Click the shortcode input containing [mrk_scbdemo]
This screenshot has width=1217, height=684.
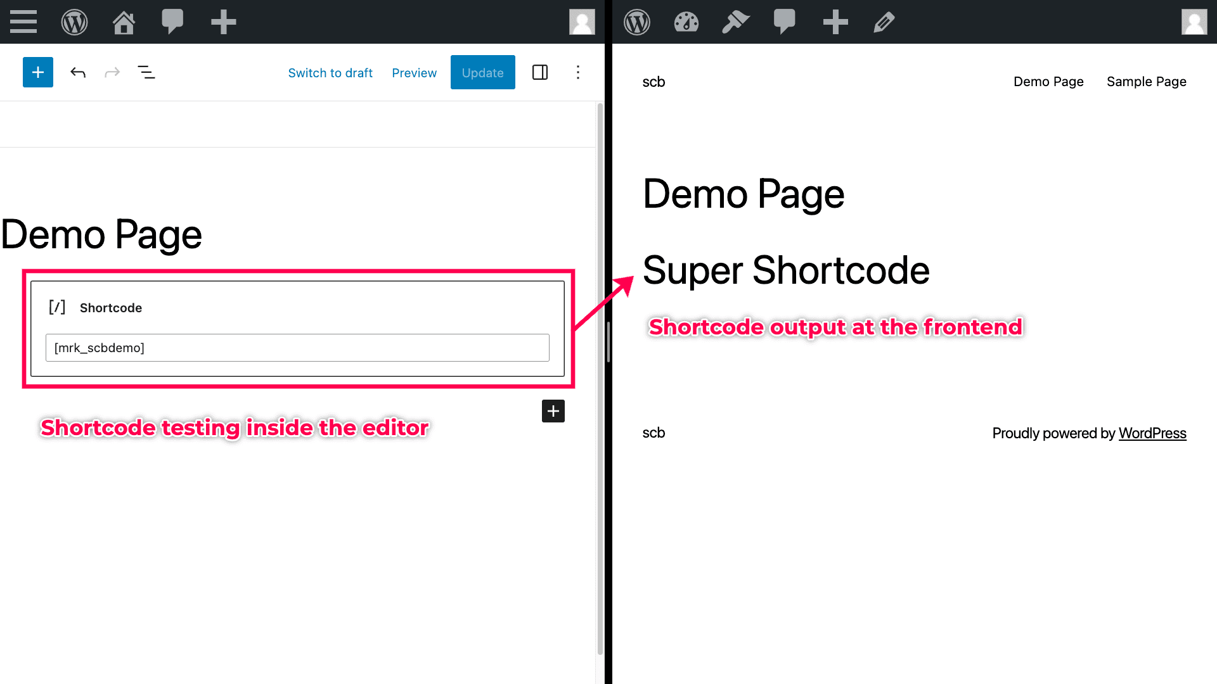[x=297, y=348]
